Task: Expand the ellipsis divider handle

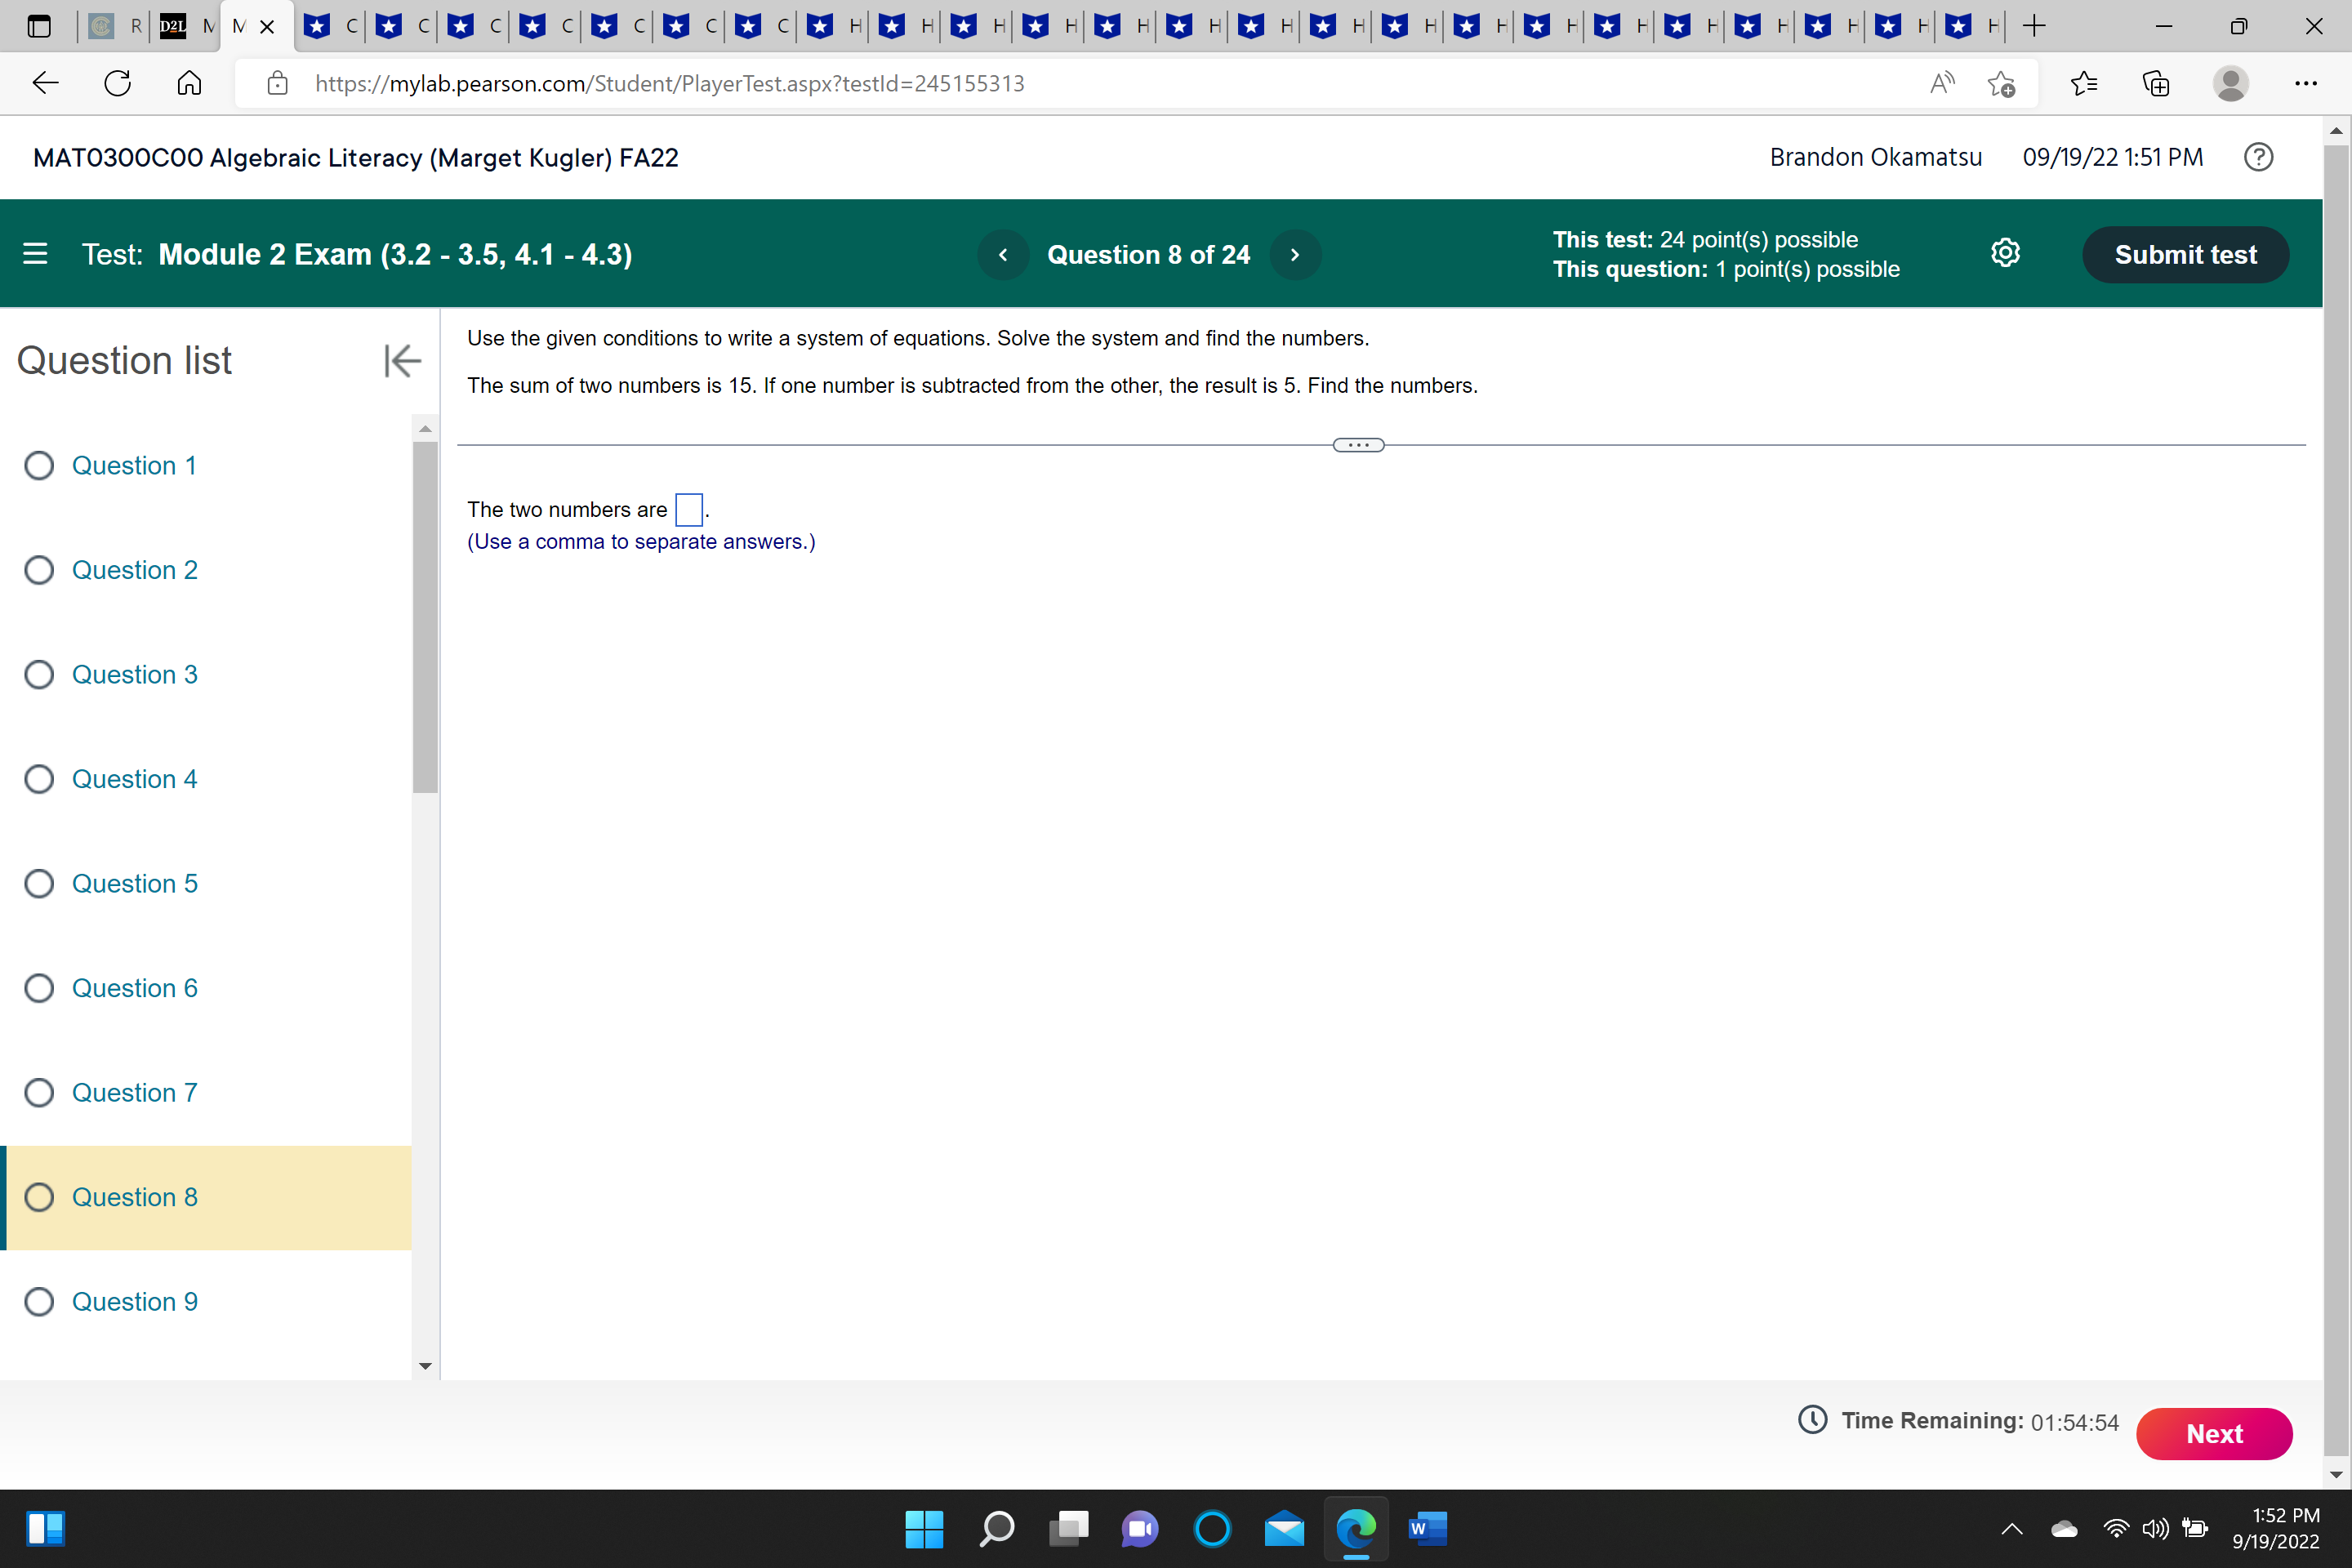Action: [x=1358, y=445]
